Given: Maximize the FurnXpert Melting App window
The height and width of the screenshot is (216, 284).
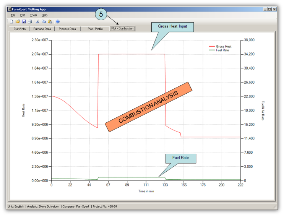Looking at the screenshot, I should tap(269, 9).
